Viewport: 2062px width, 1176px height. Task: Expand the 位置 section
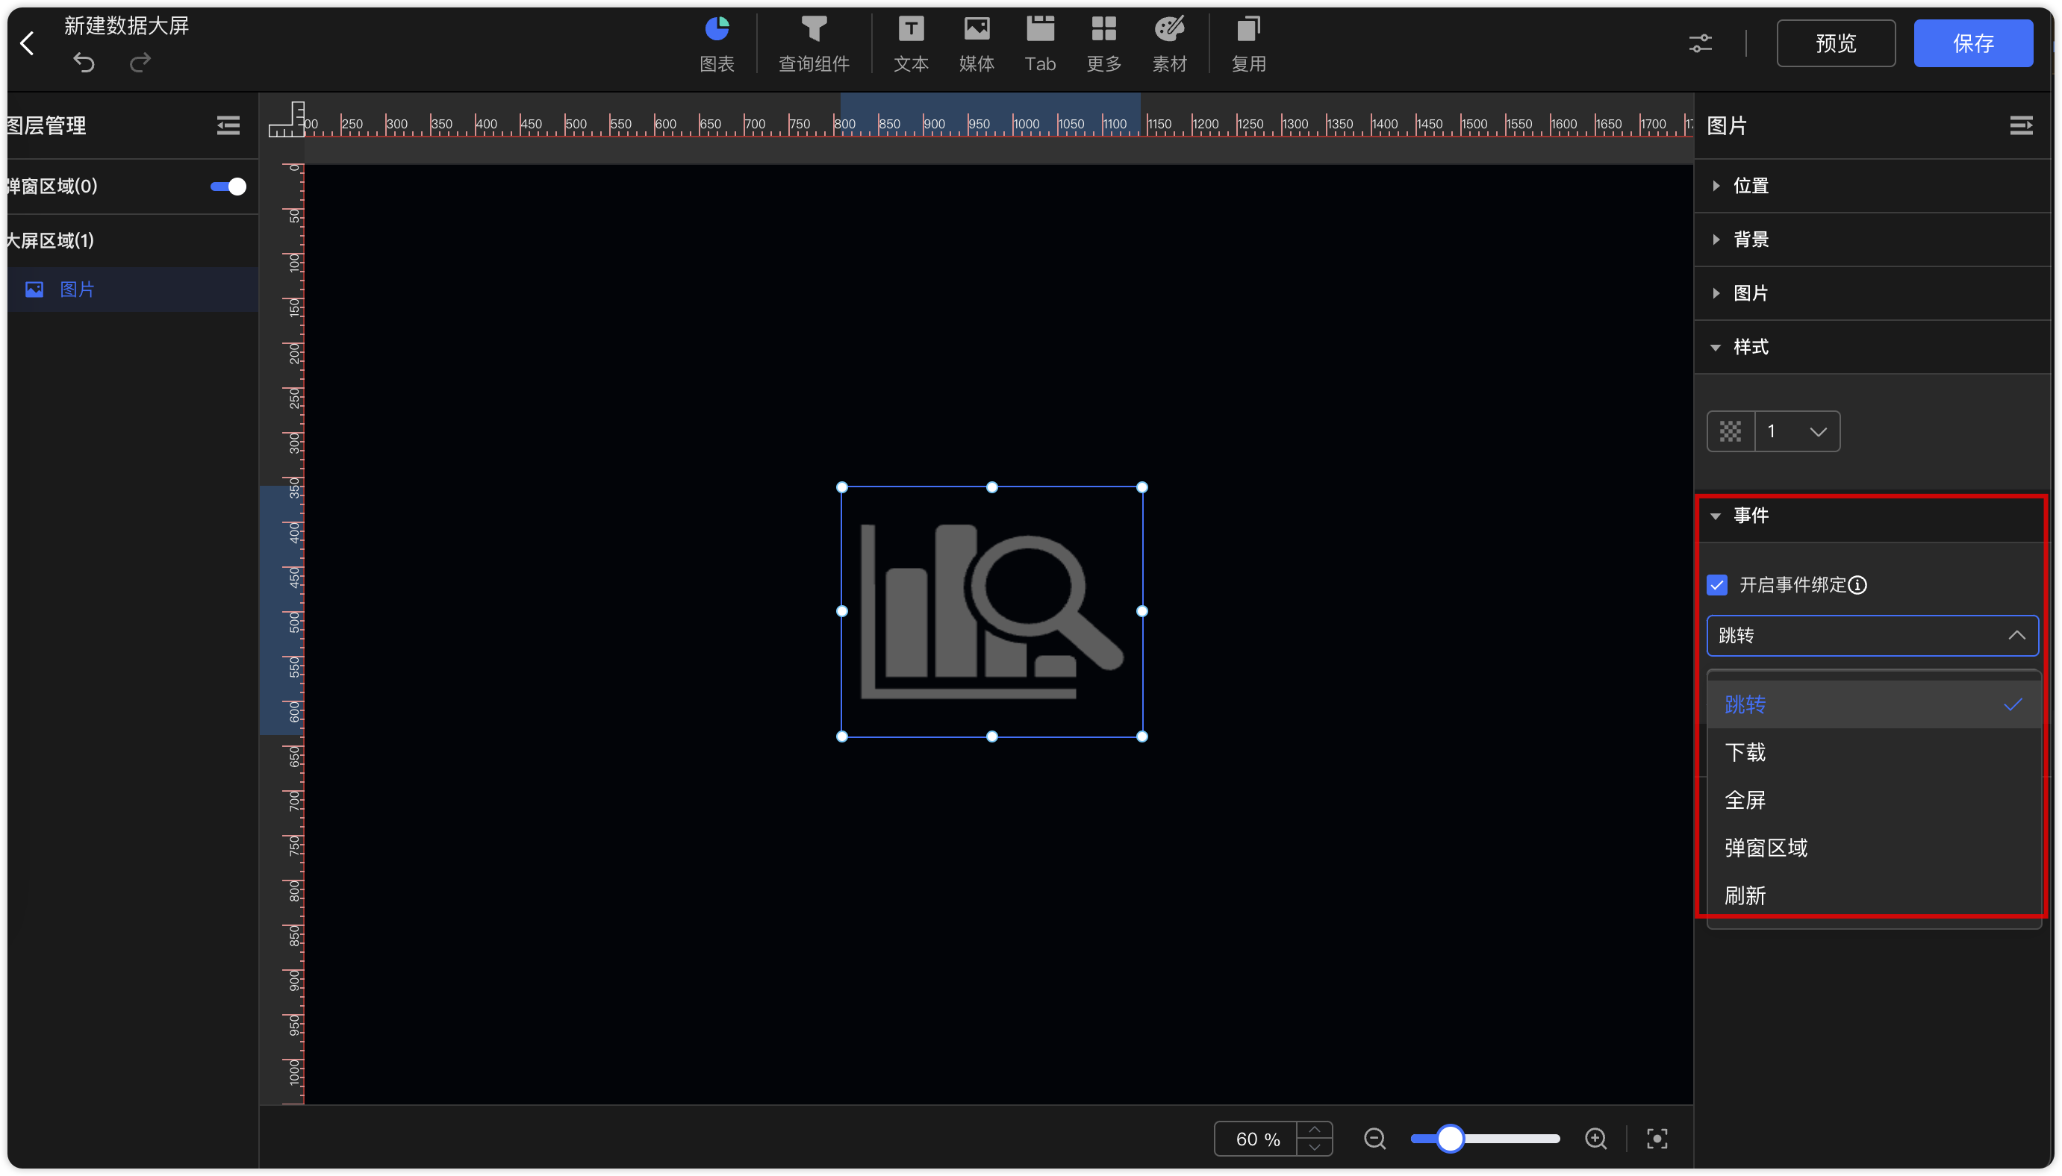tap(1873, 186)
